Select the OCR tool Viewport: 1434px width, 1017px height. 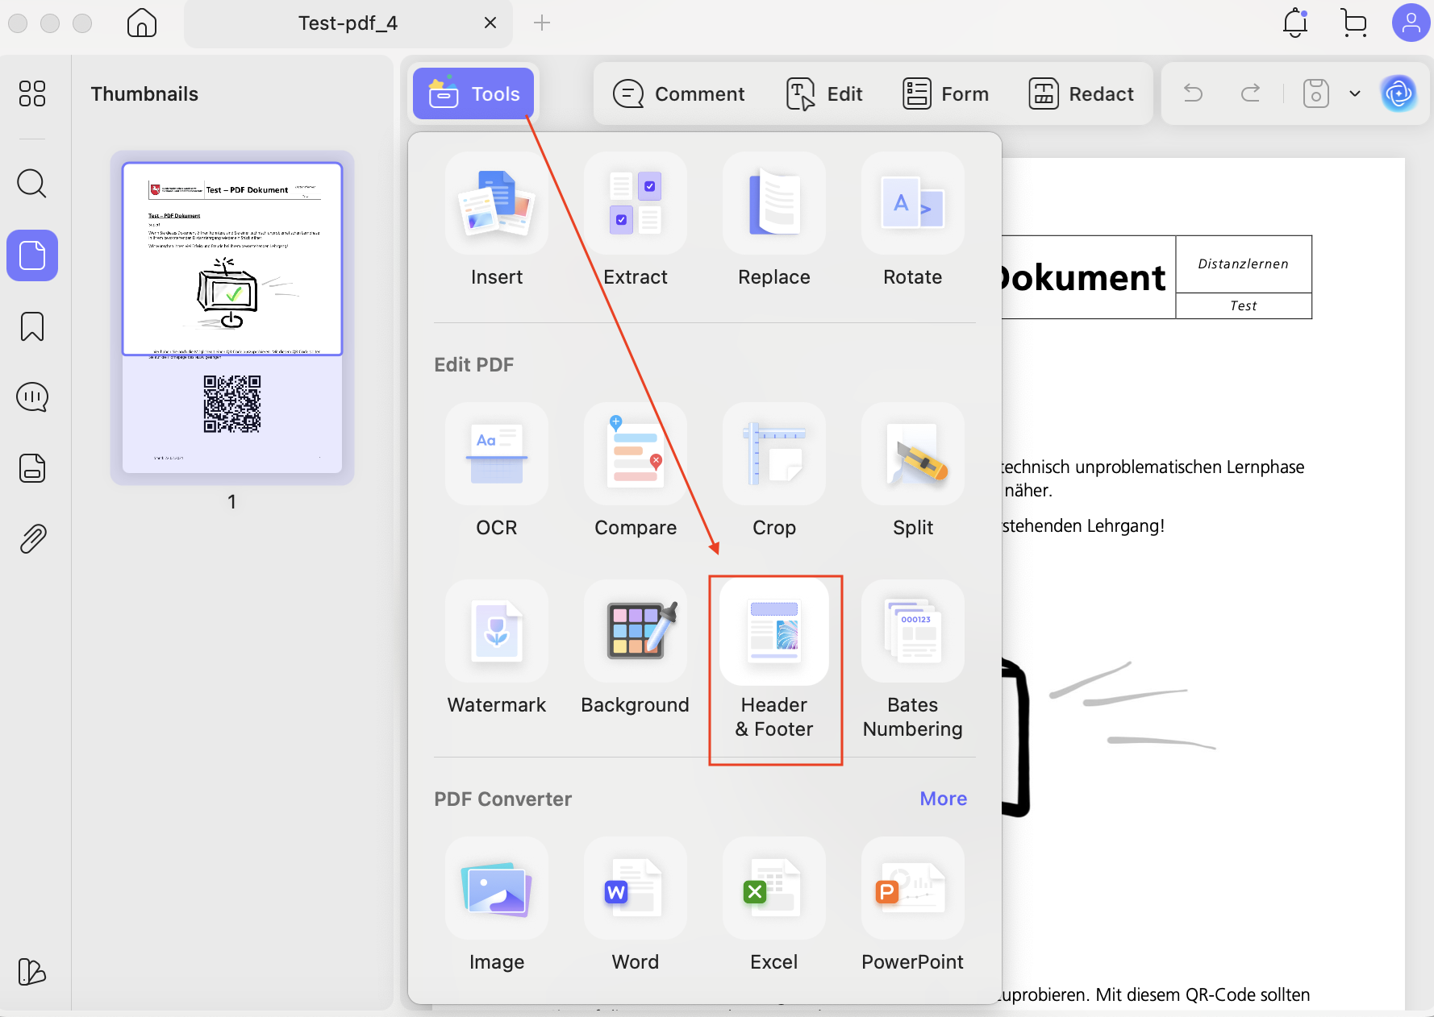[x=496, y=474]
